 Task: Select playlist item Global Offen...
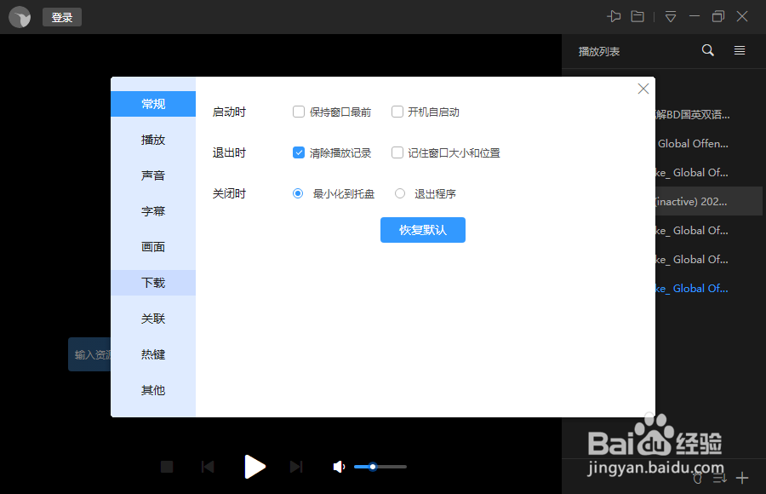pos(692,143)
